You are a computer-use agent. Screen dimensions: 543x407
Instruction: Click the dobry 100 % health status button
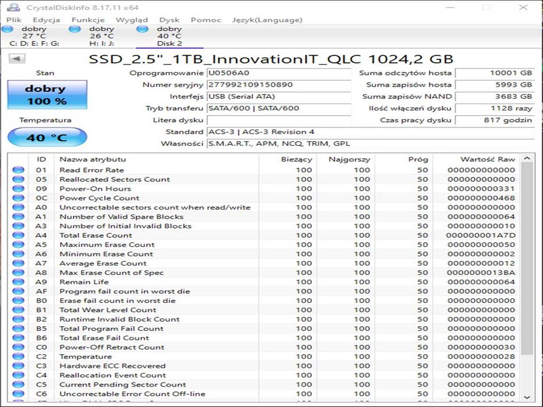point(47,95)
